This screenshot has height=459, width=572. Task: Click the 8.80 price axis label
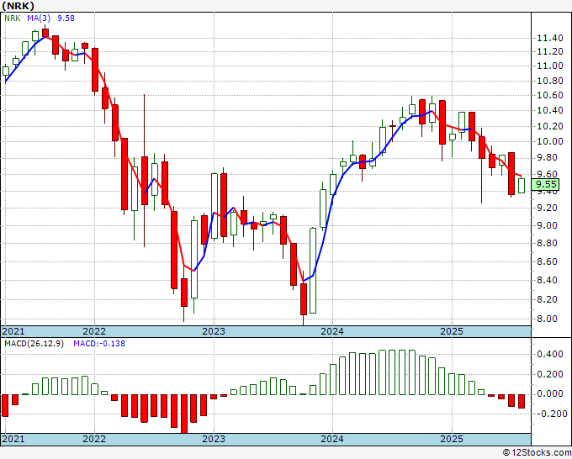pyautogui.click(x=548, y=243)
